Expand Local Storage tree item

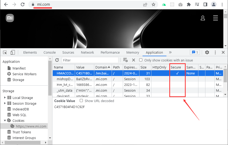[5, 98]
